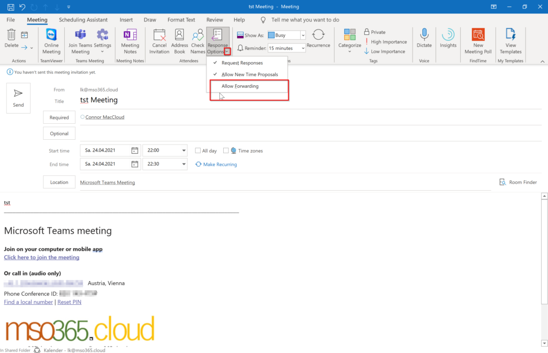Viewport: 548px width, 353px height.
Task: Click the Optional attendees button
Action: pos(59,133)
